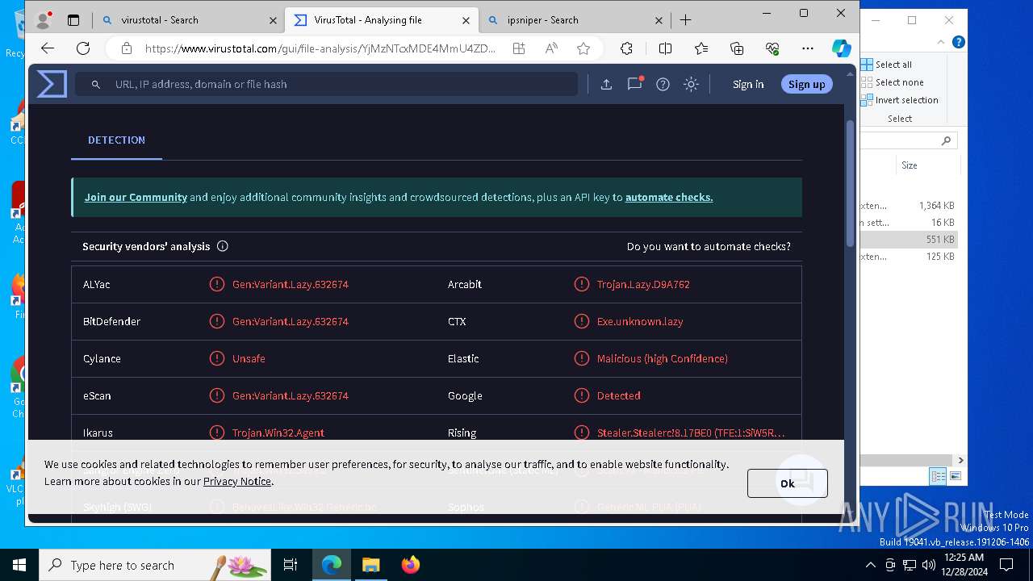Click the taskbar search box
Screen dimensions: 1033x581
[x=155, y=565]
